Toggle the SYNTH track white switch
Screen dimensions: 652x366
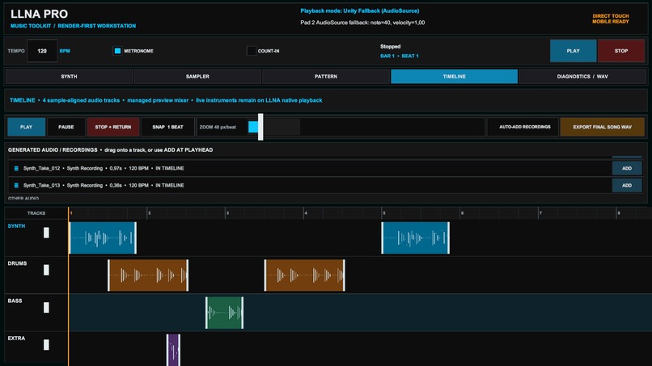(46, 233)
